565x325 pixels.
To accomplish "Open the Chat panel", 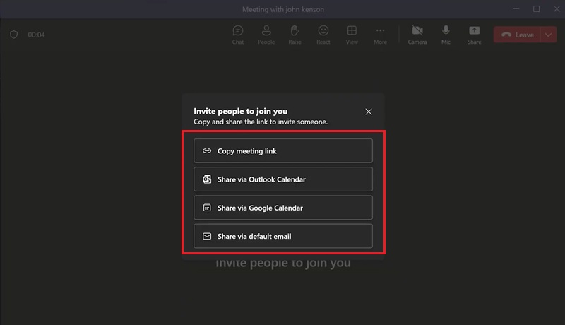I will coord(238,34).
